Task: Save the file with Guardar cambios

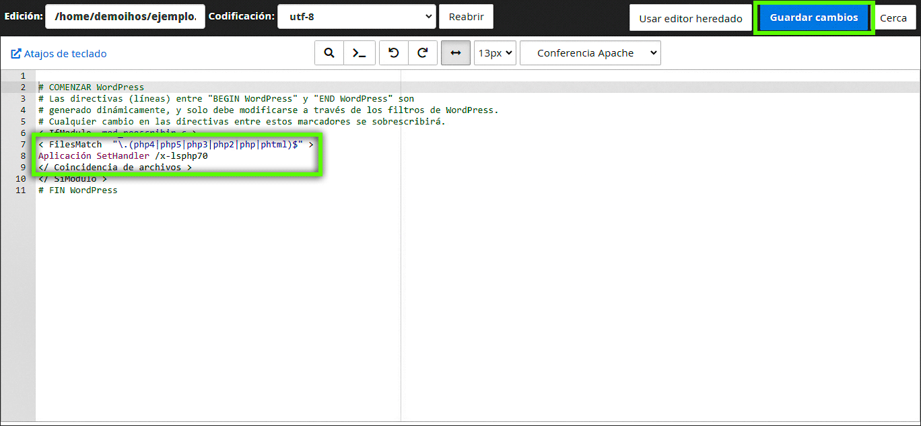Action: click(814, 17)
